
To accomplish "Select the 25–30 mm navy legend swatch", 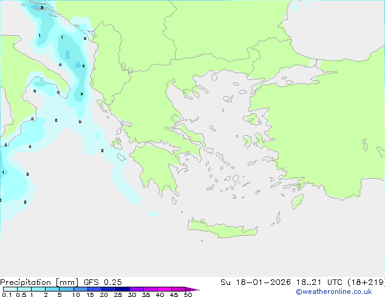I will coord(123,289).
